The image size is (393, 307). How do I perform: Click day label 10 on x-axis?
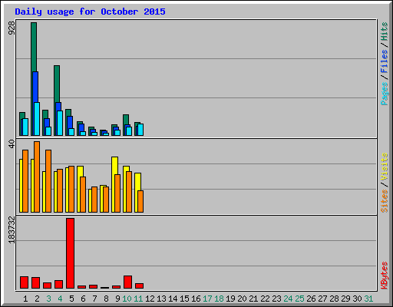[x=127, y=299]
